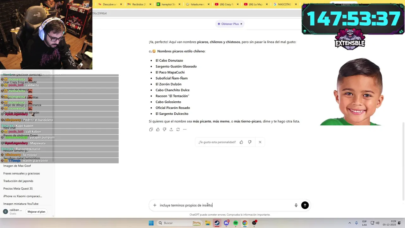Open OBS Studio from the taskbar
Viewport: 405px width, 228px height.
pyautogui.click(x=254, y=223)
